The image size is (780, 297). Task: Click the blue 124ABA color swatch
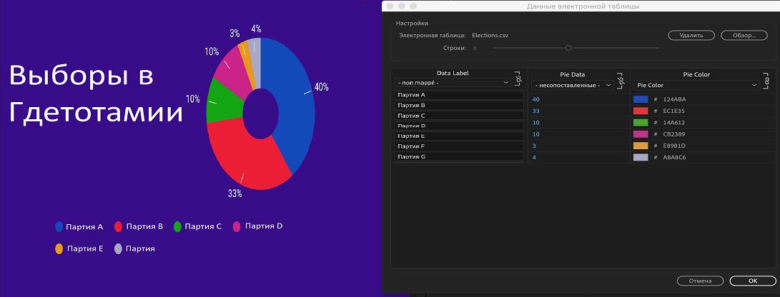640,99
